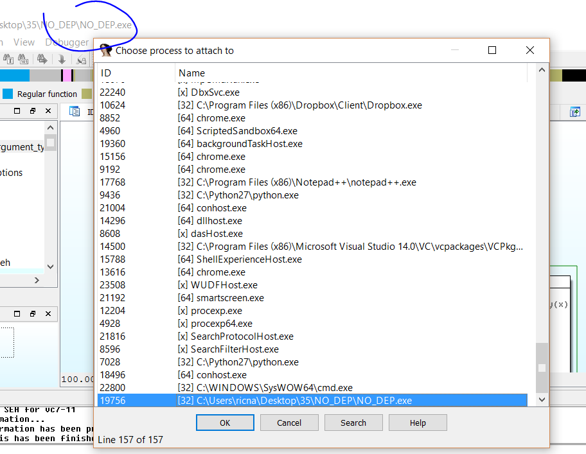Screen dimensions: 586x454
Task: Click the Cancel button
Action: (x=289, y=423)
